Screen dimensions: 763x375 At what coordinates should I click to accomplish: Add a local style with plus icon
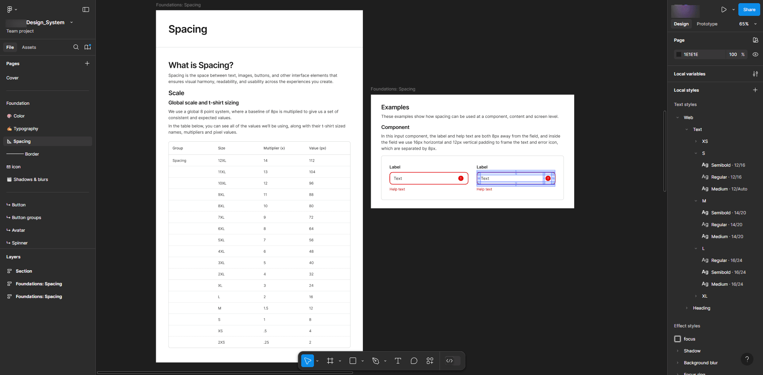click(755, 90)
